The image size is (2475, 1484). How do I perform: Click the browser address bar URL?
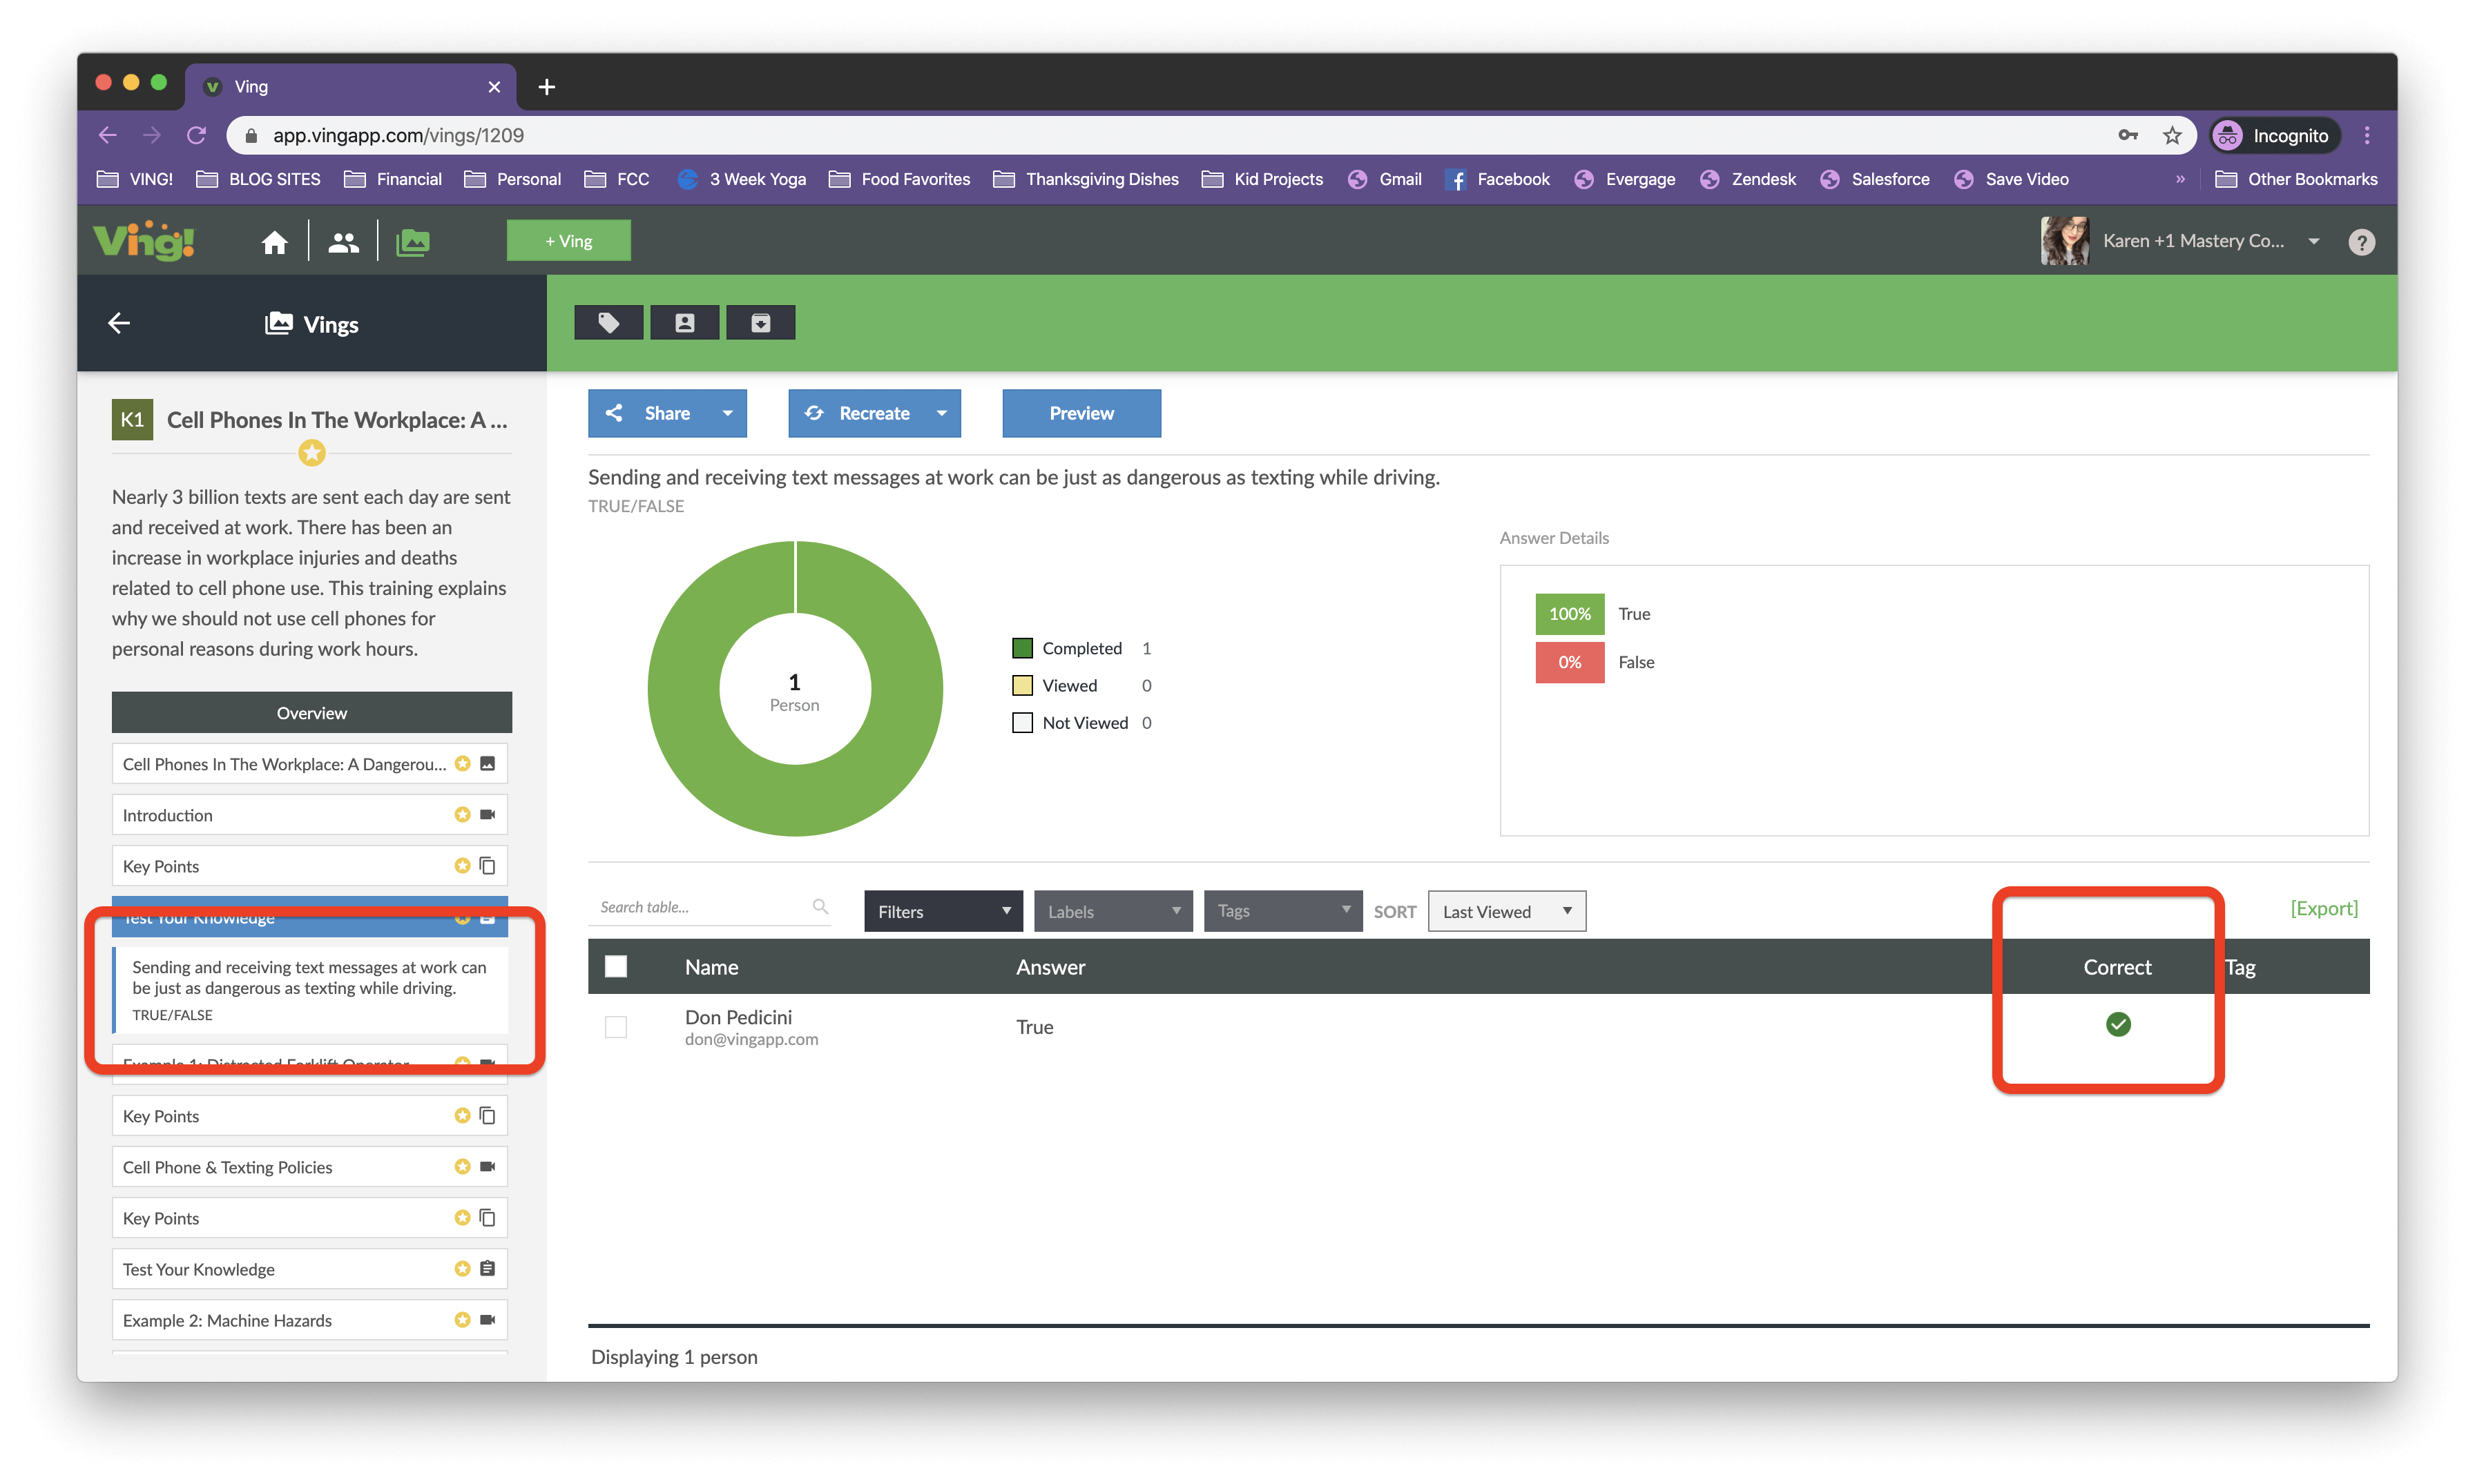click(398, 135)
